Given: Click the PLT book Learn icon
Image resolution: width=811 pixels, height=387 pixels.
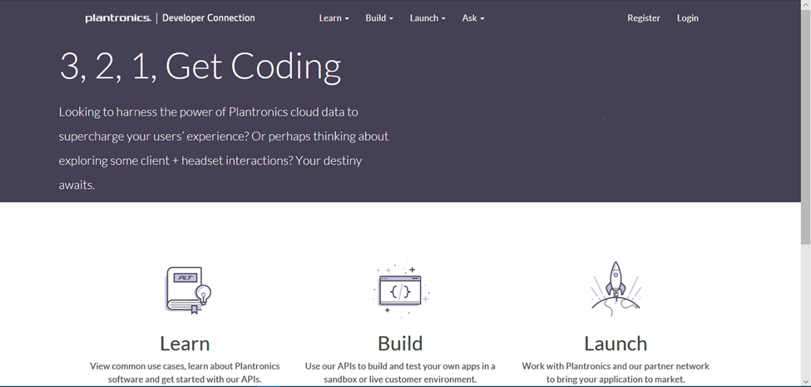Looking at the screenshot, I should click(188, 290).
